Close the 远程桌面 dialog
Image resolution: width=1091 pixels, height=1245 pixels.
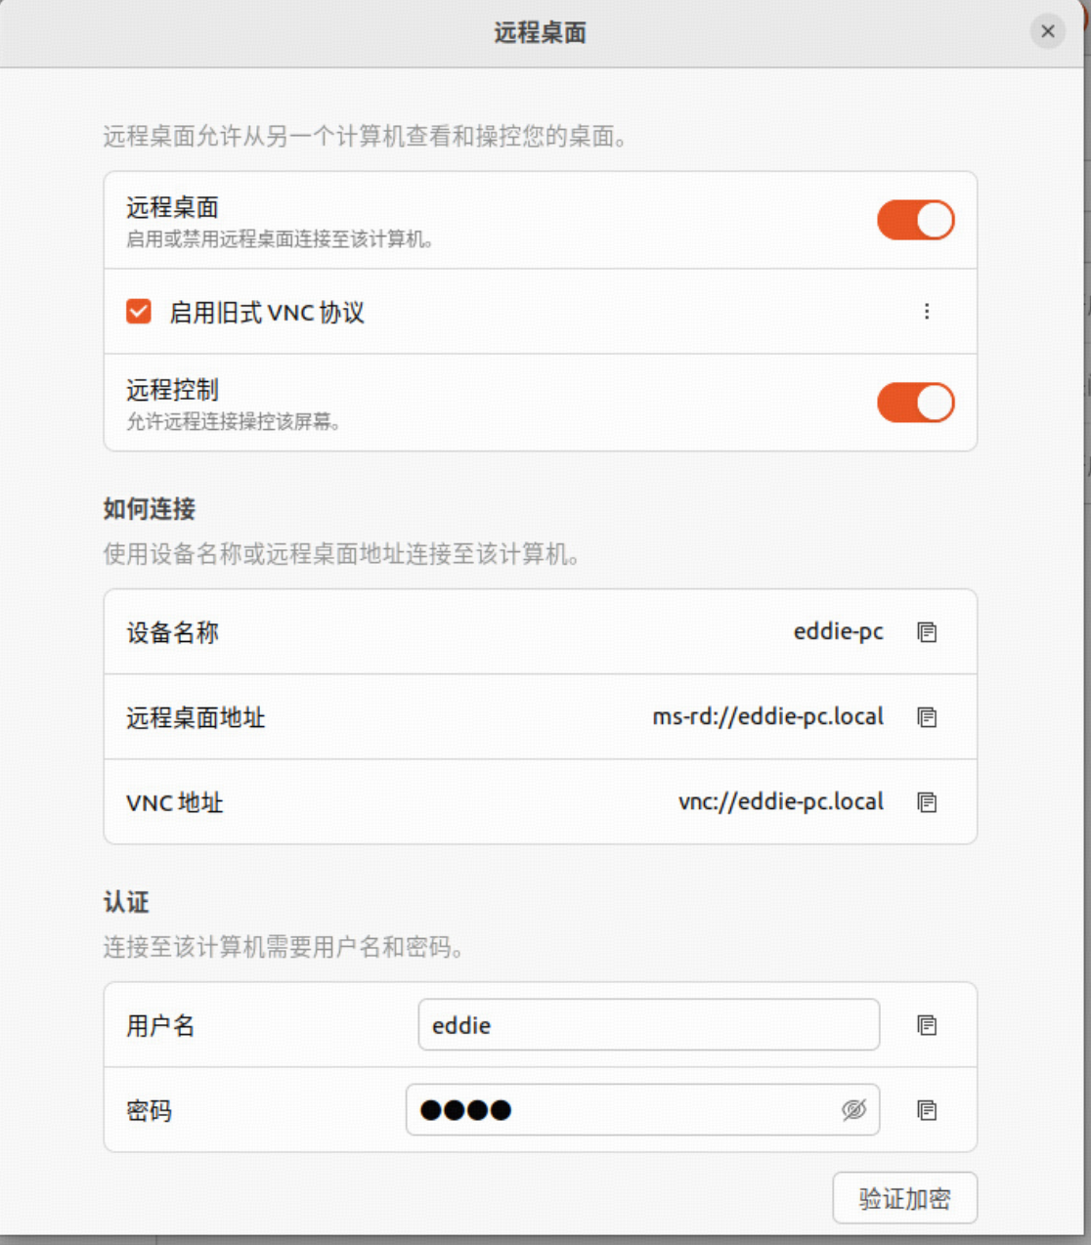[1047, 31]
